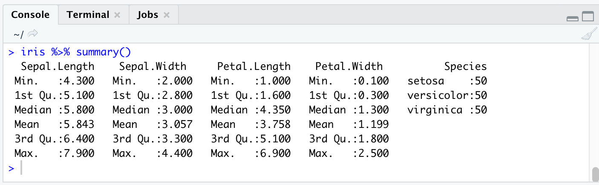This screenshot has width=599, height=185.
Task: Click the versicolor count row
Action: coord(447,95)
